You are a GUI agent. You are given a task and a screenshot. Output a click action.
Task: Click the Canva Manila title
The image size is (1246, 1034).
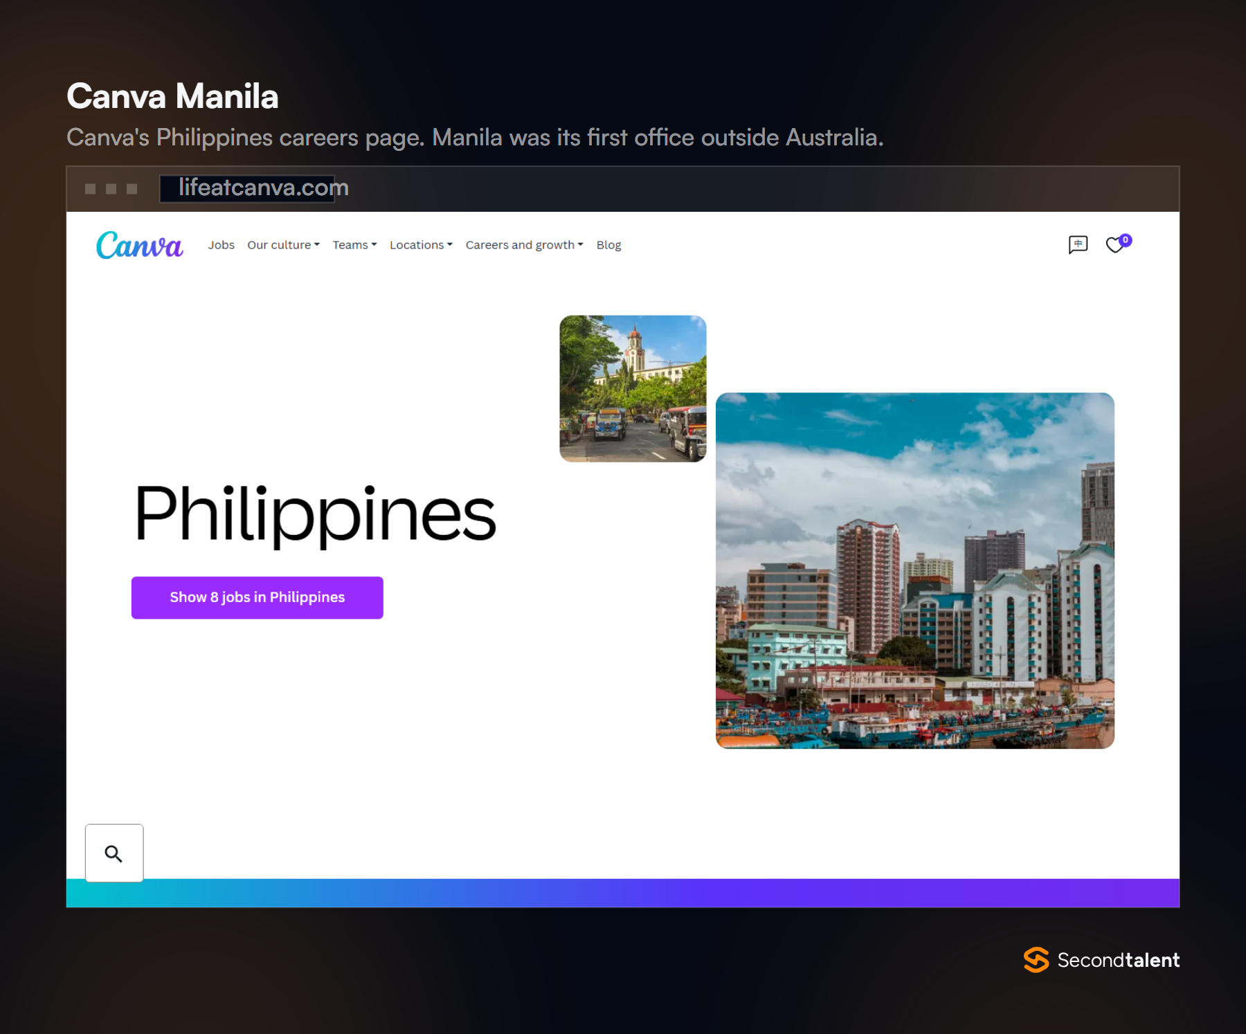coord(172,96)
